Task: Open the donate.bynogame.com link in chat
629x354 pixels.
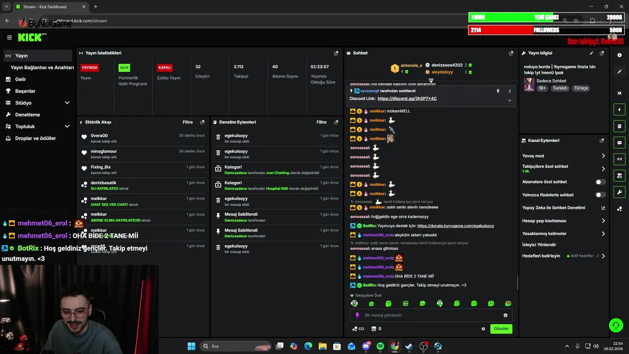Action: [x=456, y=226]
